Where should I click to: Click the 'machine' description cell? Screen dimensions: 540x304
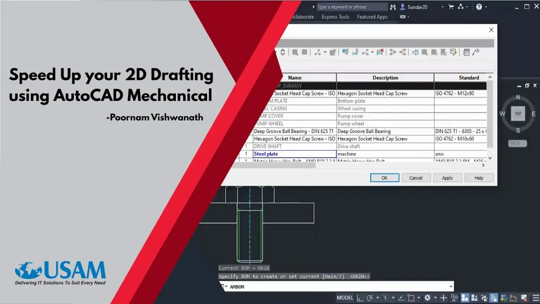[x=385, y=154]
